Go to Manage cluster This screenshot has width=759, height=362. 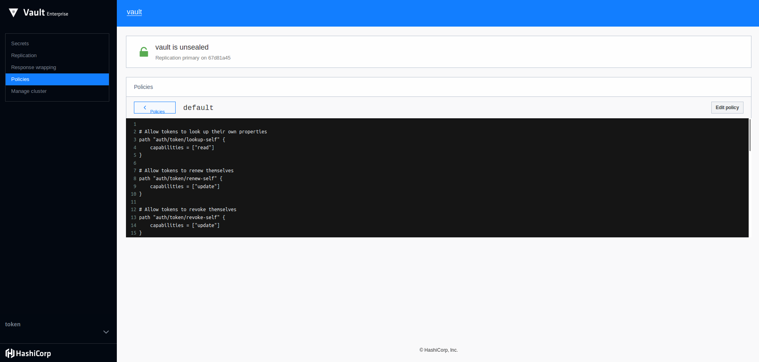click(29, 91)
